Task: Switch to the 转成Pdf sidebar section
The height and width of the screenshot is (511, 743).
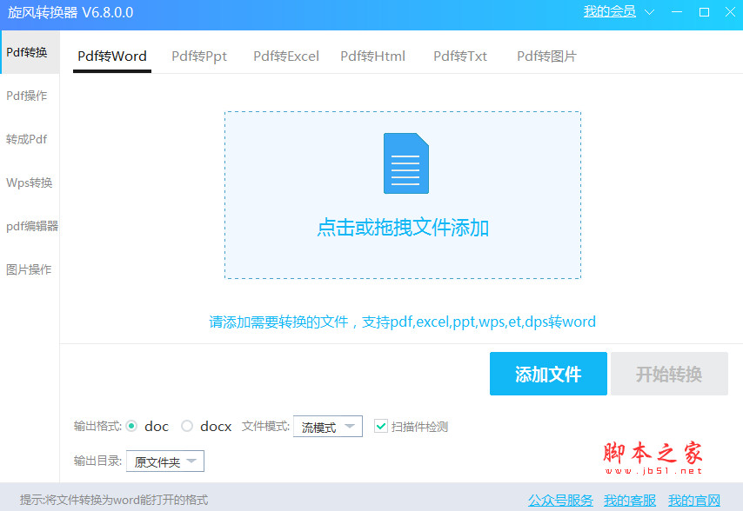Action: tap(27, 139)
